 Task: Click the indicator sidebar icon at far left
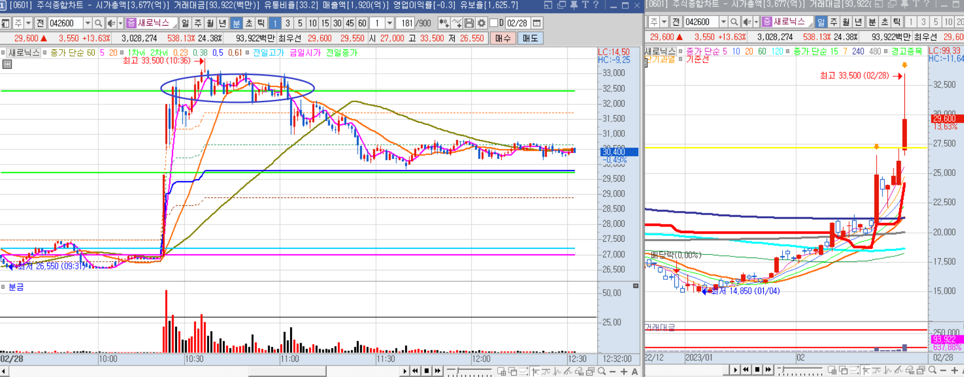click(5, 23)
